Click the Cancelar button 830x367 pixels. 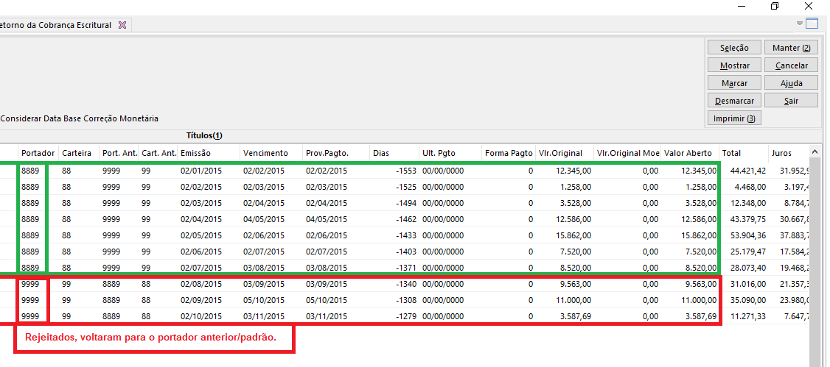(x=792, y=65)
